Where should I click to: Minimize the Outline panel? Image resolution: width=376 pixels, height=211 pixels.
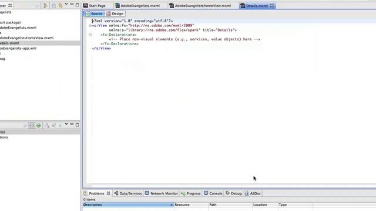click(x=72, y=124)
